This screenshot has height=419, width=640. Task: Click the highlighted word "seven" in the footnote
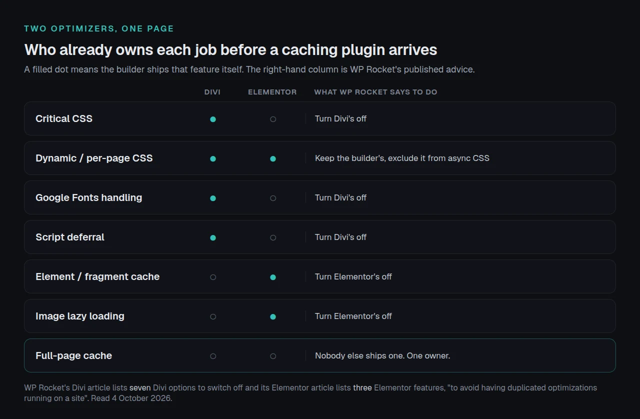[140, 387]
